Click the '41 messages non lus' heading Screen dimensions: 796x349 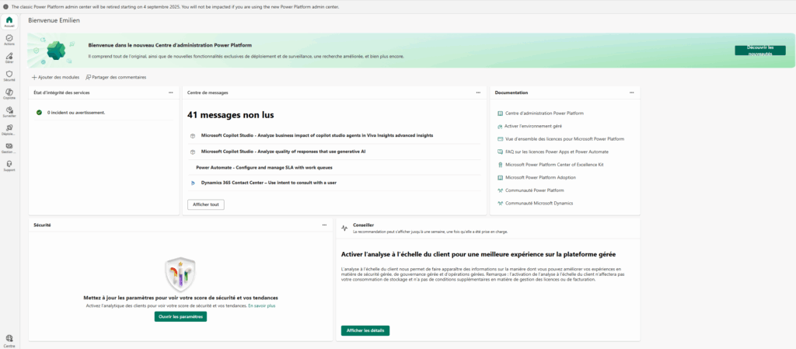(230, 115)
